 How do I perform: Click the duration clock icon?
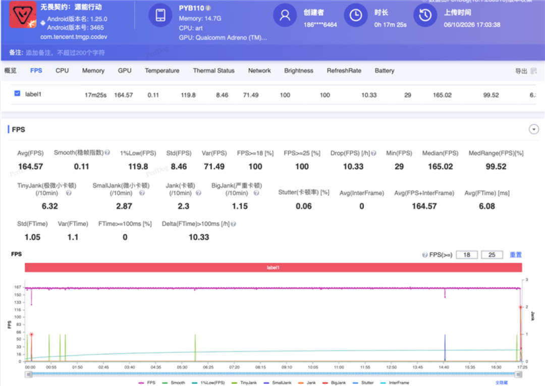tap(356, 15)
